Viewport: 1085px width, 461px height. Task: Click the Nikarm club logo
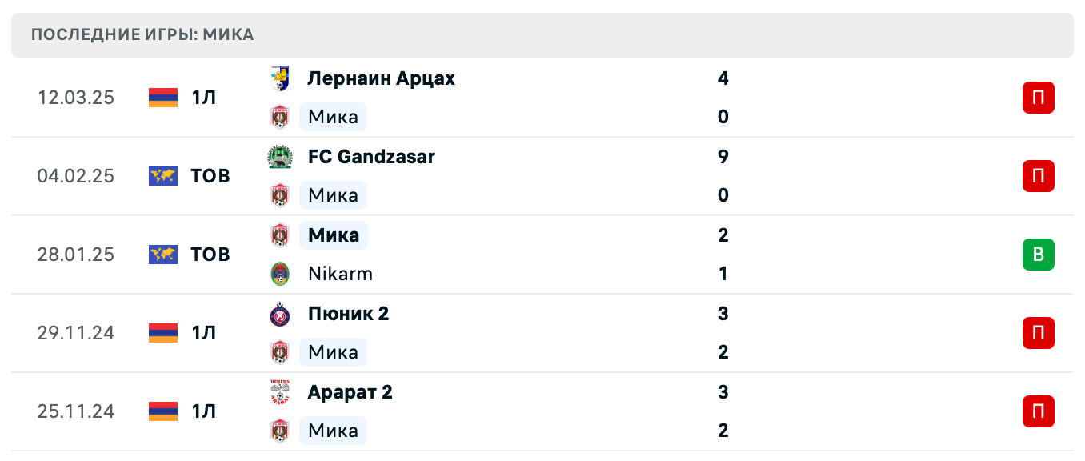click(x=279, y=274)
